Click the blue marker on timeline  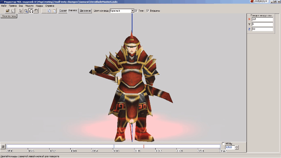(114, 146)
